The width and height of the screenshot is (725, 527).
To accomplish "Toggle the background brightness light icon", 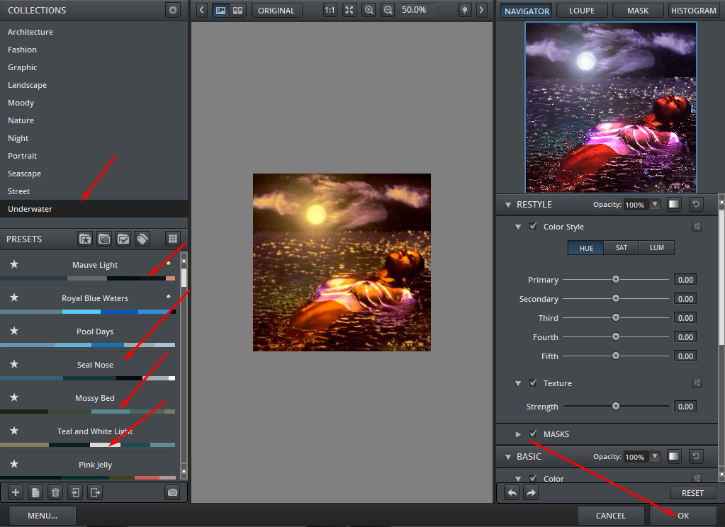I will [x=465, y=10].
